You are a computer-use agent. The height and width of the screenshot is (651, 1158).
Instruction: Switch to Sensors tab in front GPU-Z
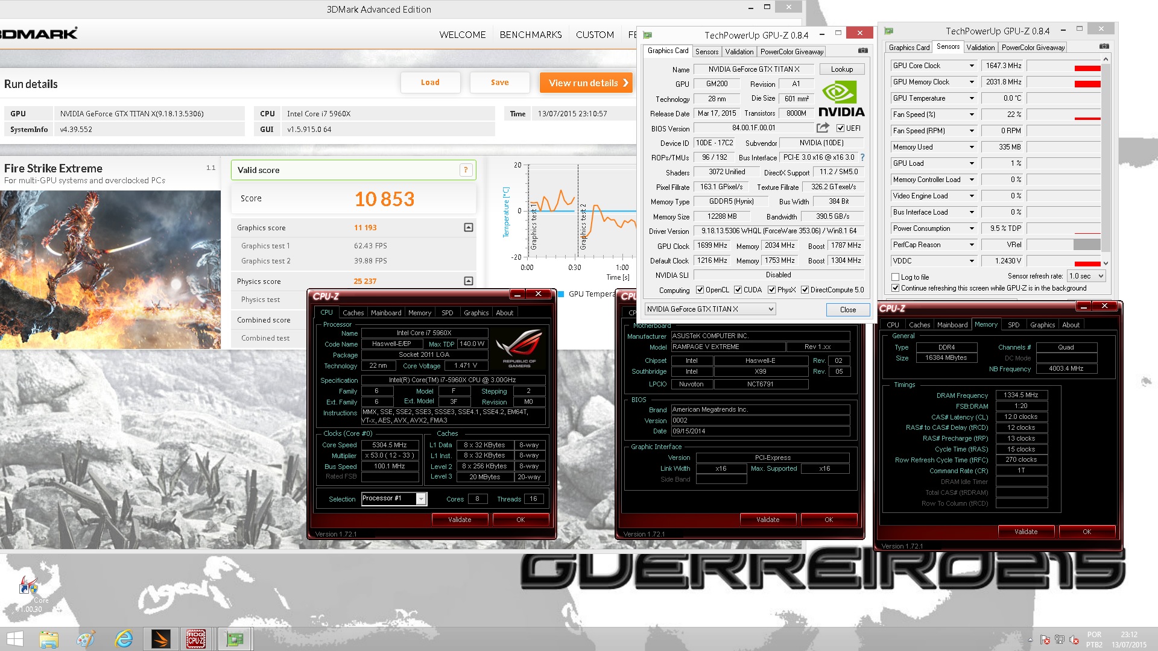(706, 52)
